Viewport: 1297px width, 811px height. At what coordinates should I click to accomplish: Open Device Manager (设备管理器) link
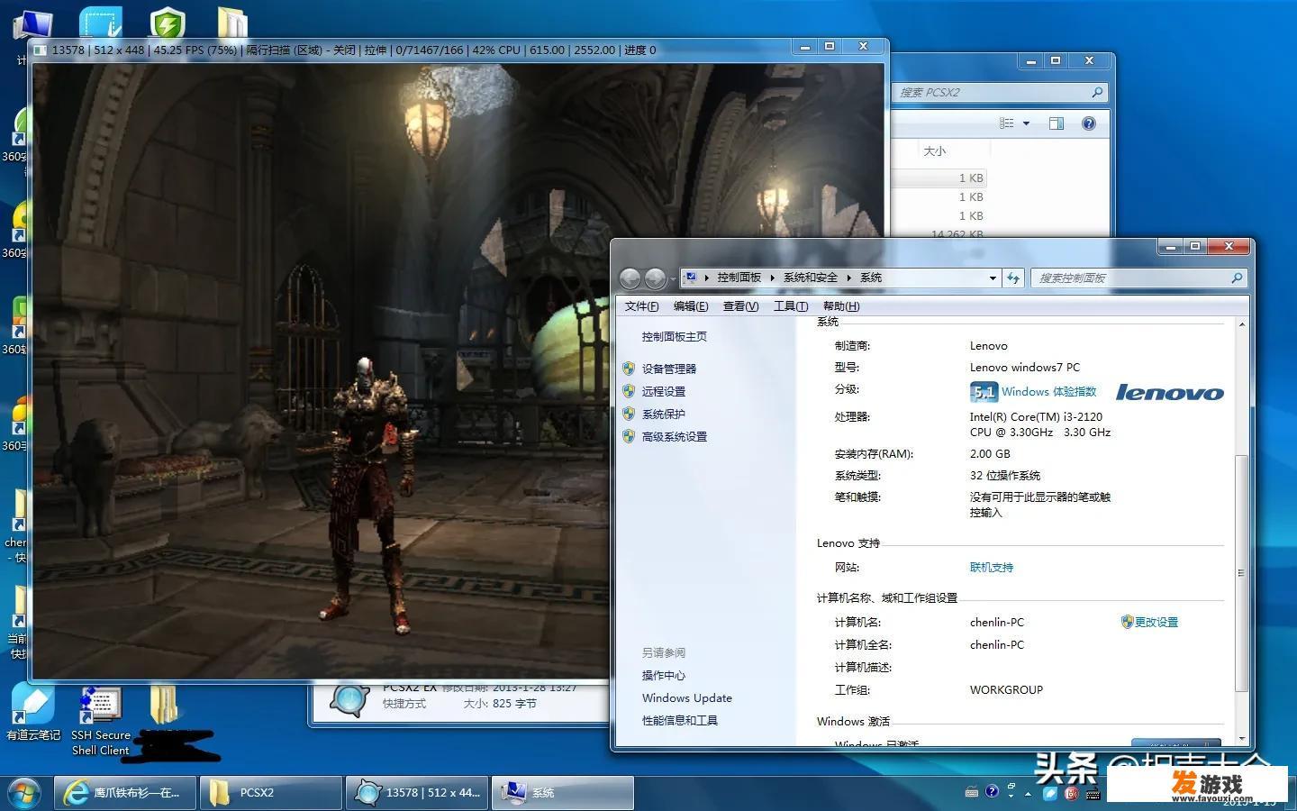point(668,369)
